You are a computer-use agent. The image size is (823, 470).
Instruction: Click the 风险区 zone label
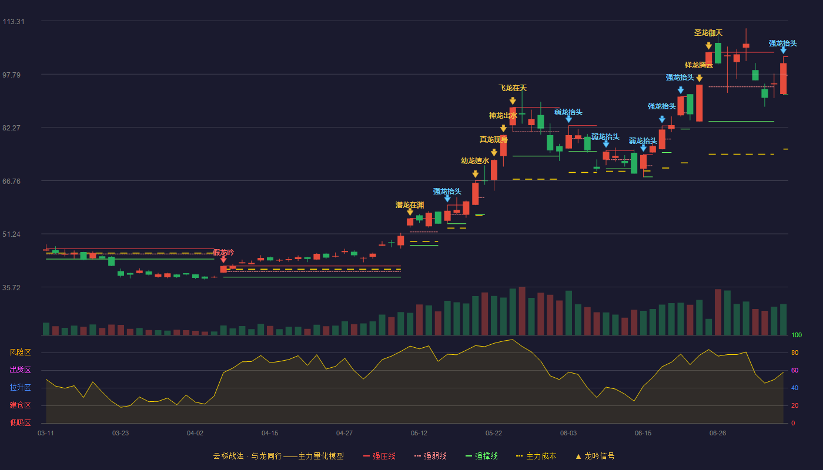coord(21,352)
